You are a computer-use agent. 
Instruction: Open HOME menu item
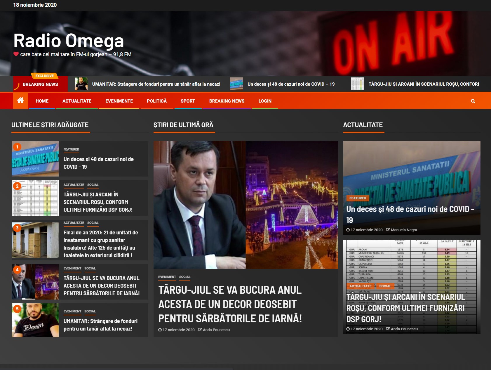point(42,101)
